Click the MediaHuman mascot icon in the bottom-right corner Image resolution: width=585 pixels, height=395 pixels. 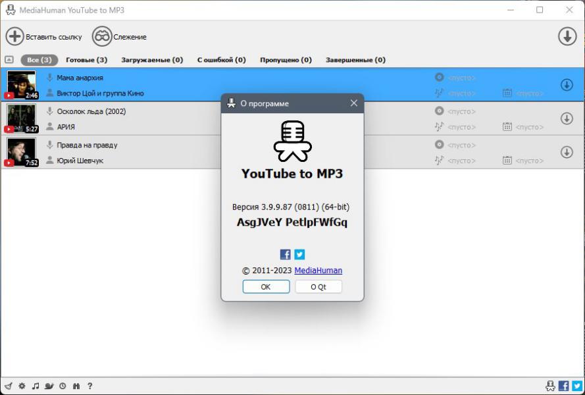click(x=550, y=386)
